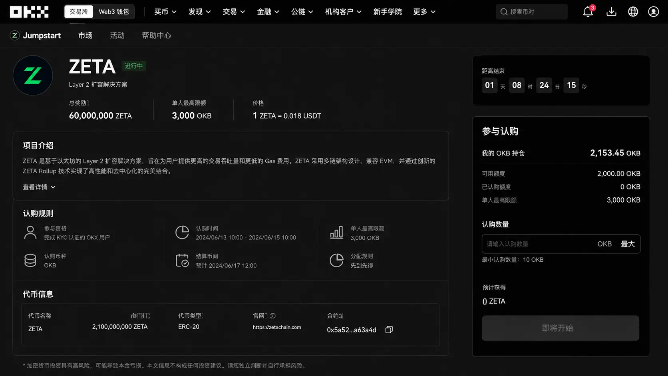Click the 2,000.00 OKB available quota

(618, 174)
